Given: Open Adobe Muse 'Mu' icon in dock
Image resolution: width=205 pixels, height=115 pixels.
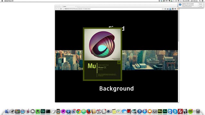Looking at the screenshot, I should pos(160,111).
